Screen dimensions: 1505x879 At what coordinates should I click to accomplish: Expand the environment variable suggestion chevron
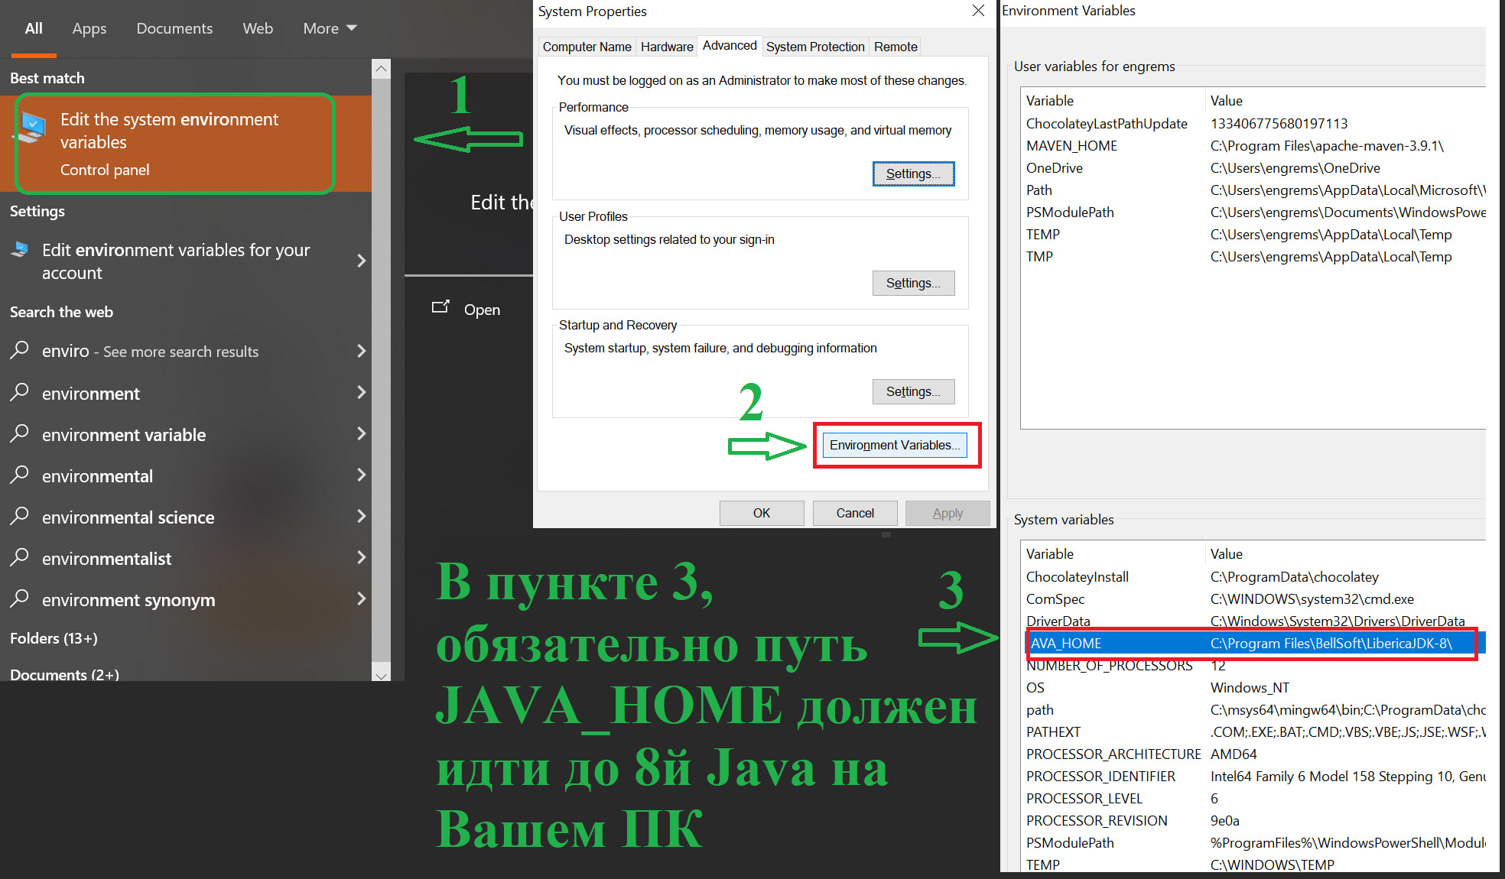click(x=362, y=433)
